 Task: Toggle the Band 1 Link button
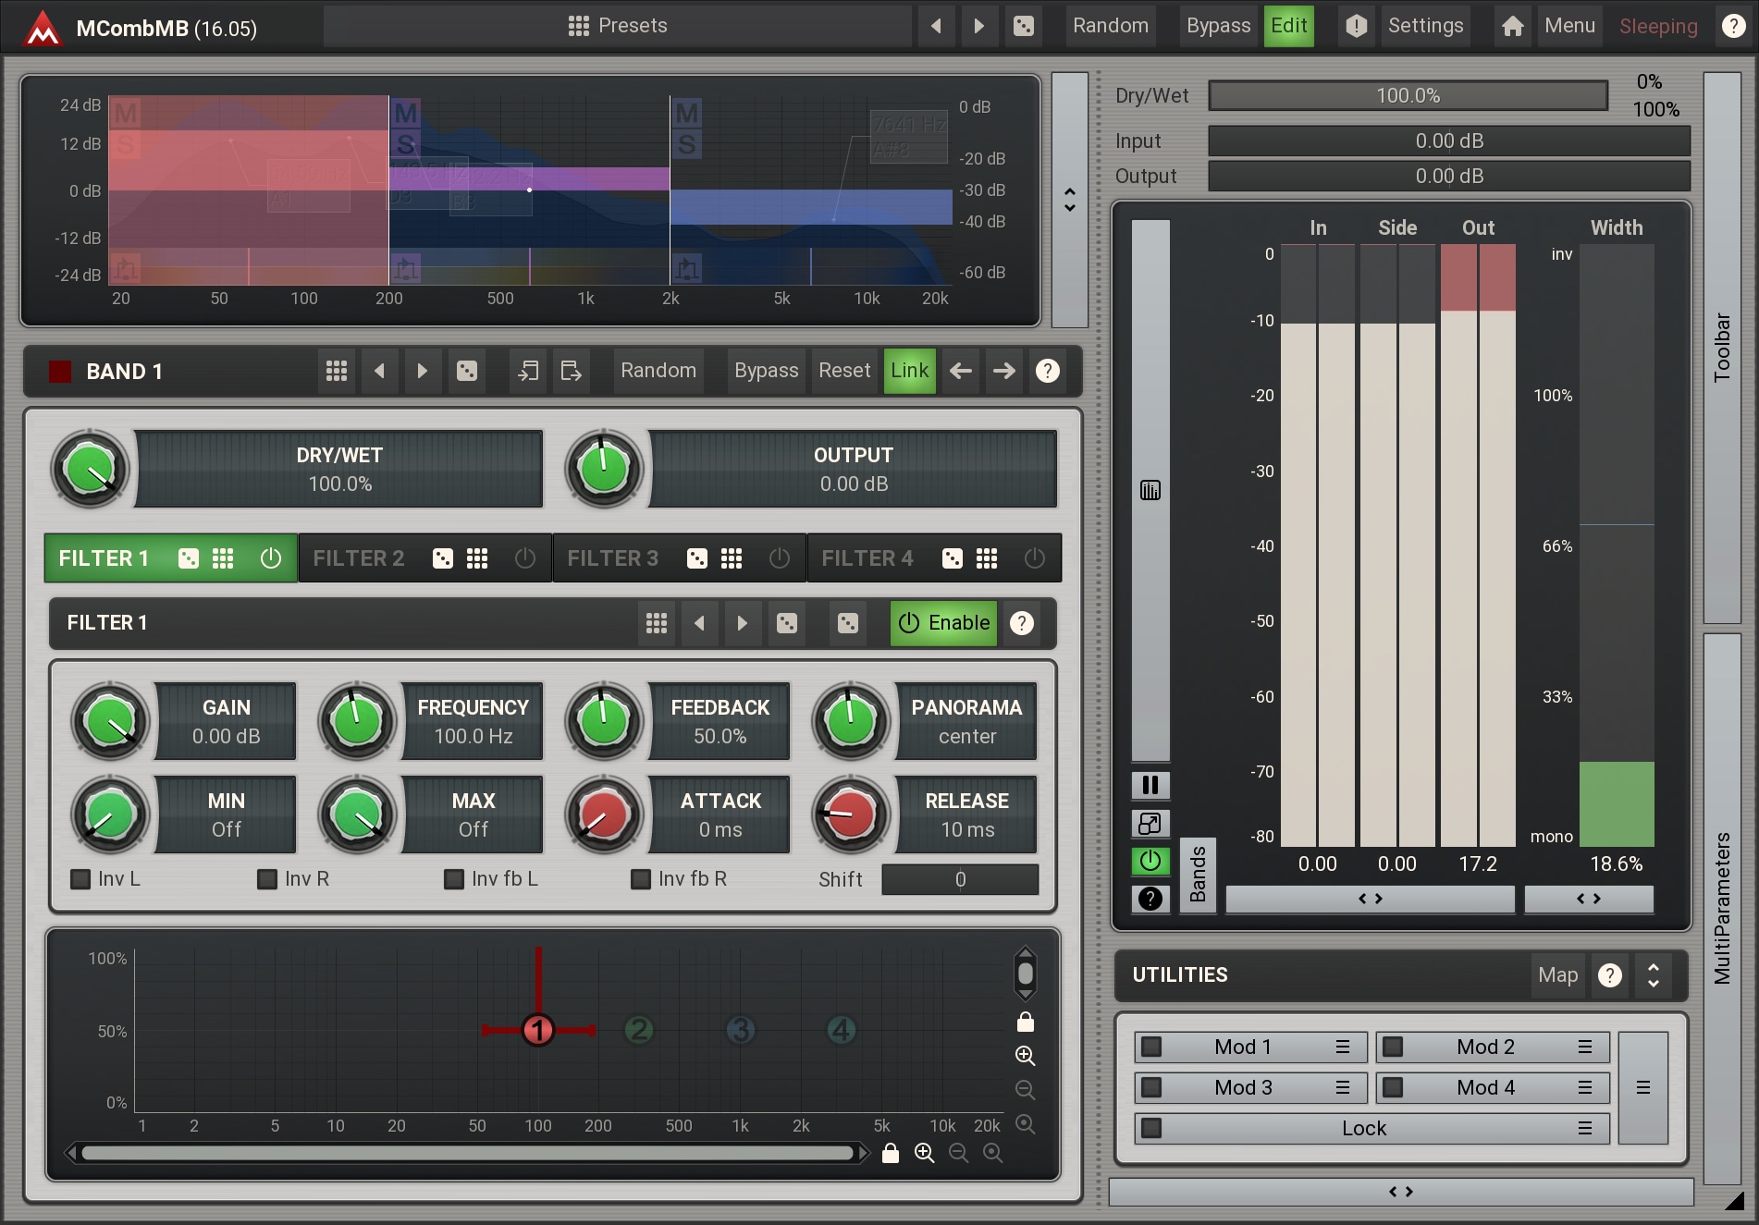click(910, 372)
